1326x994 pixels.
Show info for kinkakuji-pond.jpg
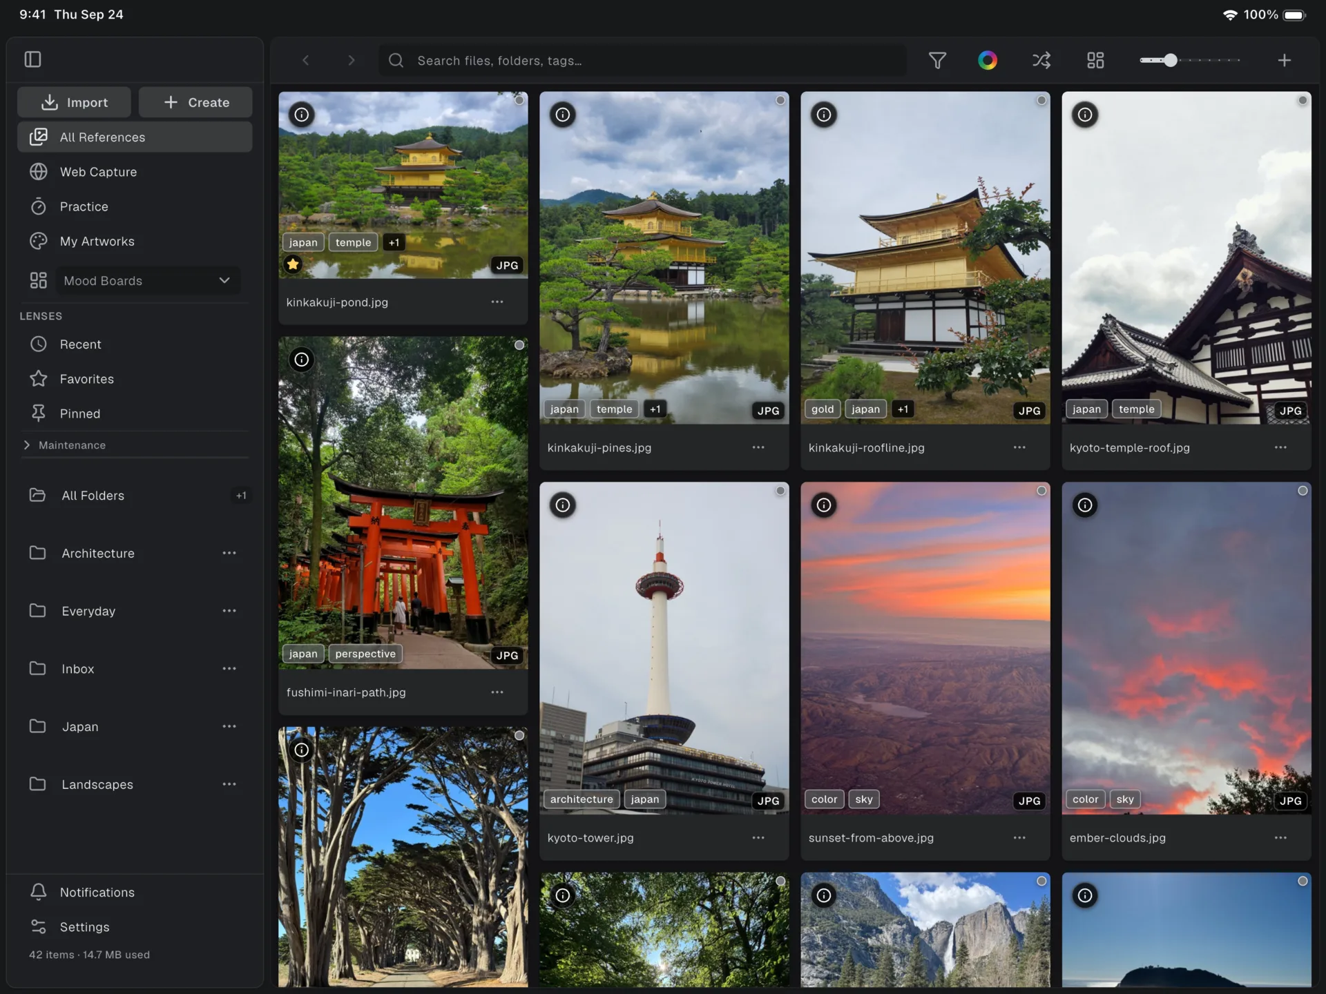coord(302,115)
